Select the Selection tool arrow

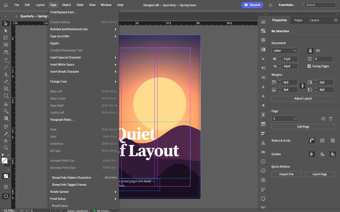pos(6,23)
